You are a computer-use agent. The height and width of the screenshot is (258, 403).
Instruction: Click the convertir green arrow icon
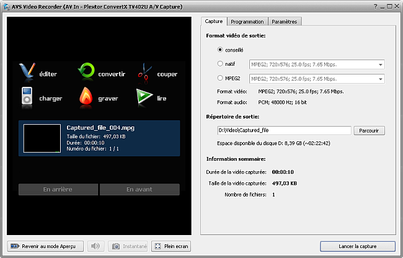click(86, 71)
